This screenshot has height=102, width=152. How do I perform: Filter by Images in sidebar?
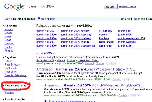(9, 29)
